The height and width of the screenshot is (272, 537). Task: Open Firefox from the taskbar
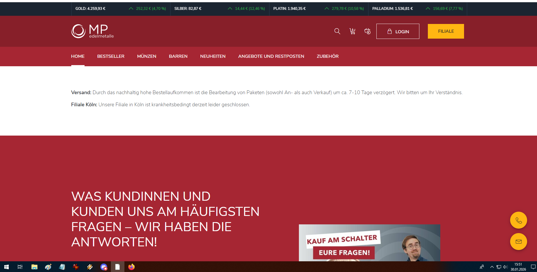[x=131, y=267]
